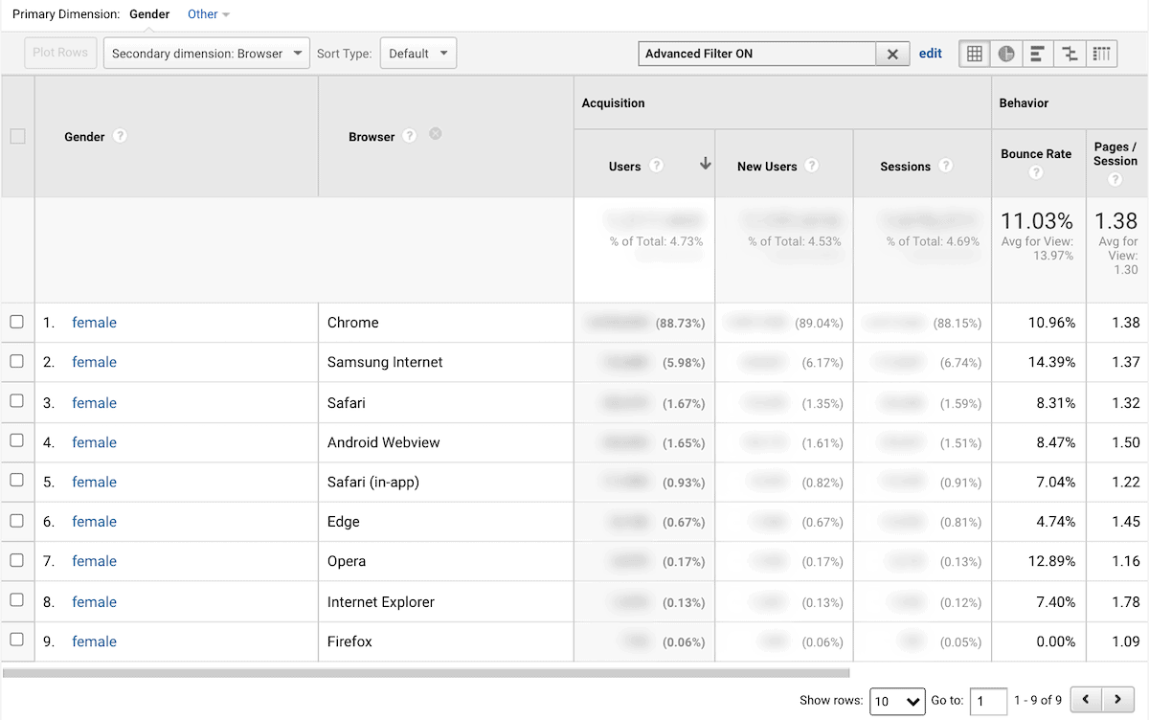Sort by Users column header

pyautogui.click(x=624, y=167)
